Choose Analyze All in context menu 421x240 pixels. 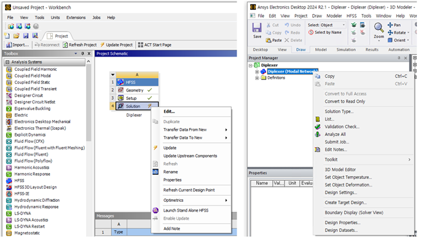click(x=335, y=134)
